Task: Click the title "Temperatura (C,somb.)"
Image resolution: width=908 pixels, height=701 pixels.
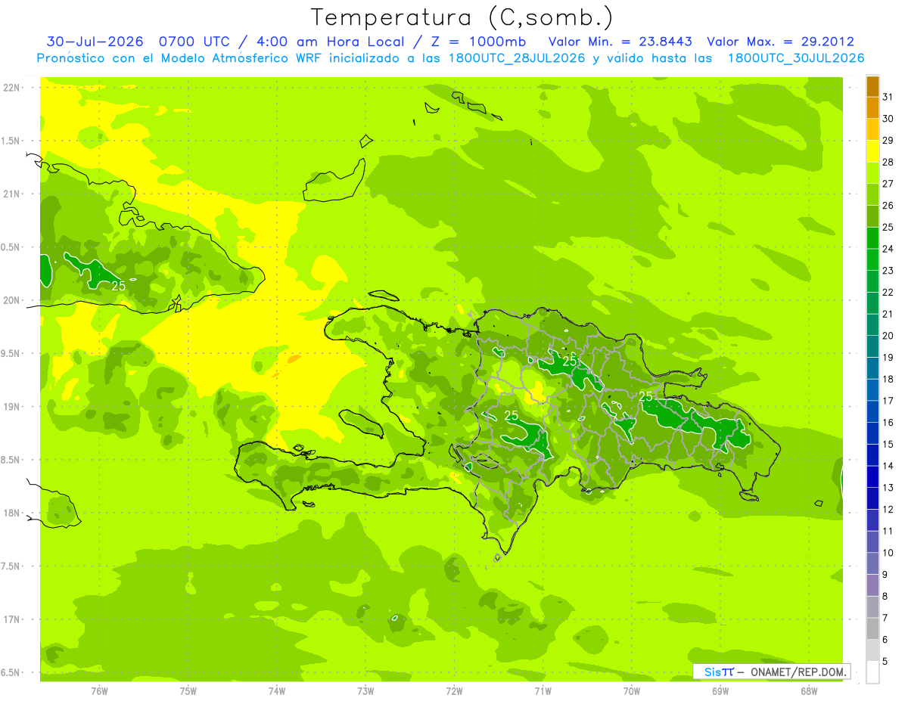Action: coord(462,18)
